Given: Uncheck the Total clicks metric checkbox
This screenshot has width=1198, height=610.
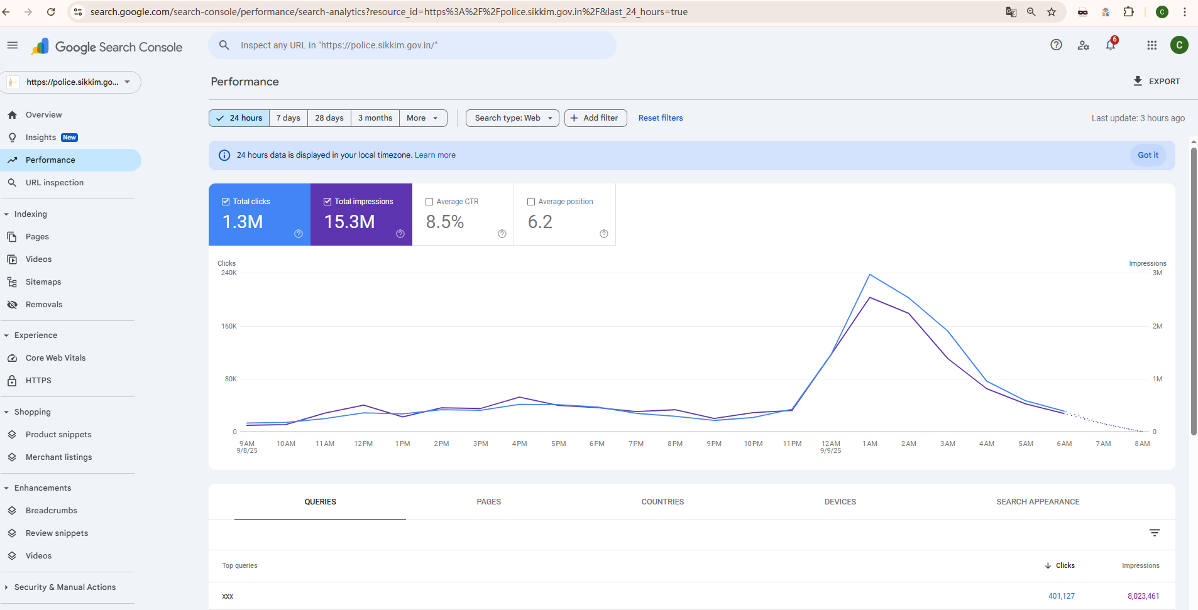Looking at the screenshot, I should pyautogui.click(x=226, y=202).
